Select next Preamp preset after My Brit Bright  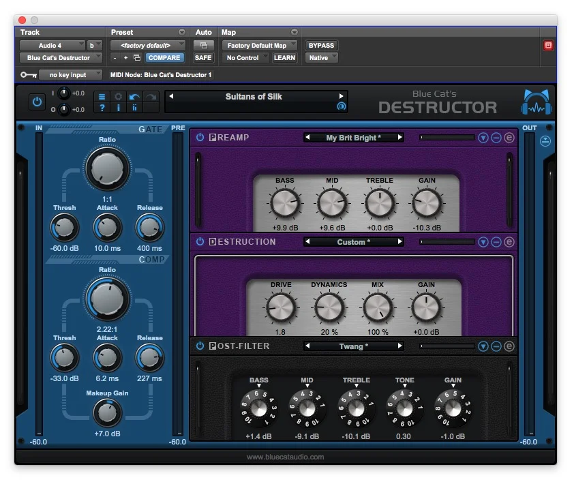click(x=399, y=137)
